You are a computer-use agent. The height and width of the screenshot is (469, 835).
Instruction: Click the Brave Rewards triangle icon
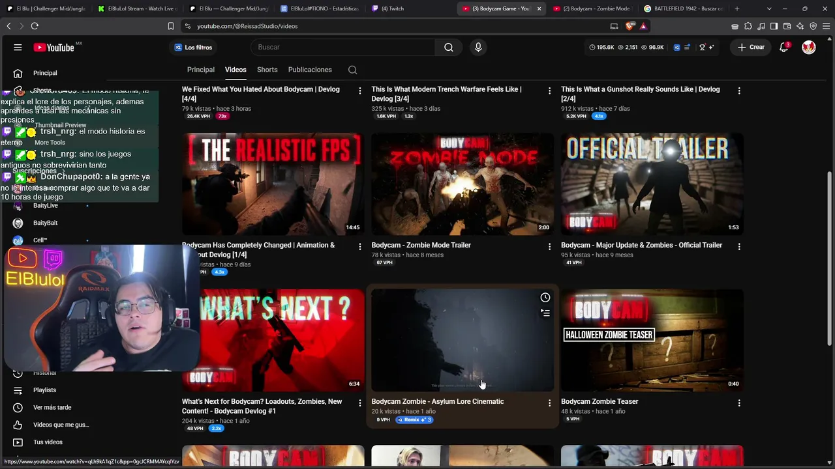tap(643, 26)
